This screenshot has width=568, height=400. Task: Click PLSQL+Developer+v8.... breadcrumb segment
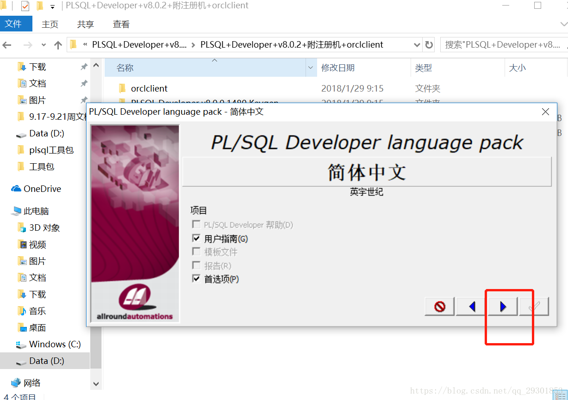coord(139,45)
